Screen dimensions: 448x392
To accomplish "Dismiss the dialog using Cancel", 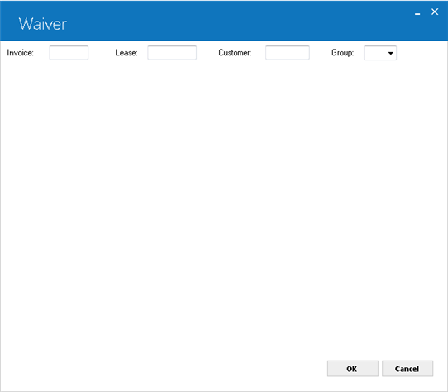I will 407,369.
